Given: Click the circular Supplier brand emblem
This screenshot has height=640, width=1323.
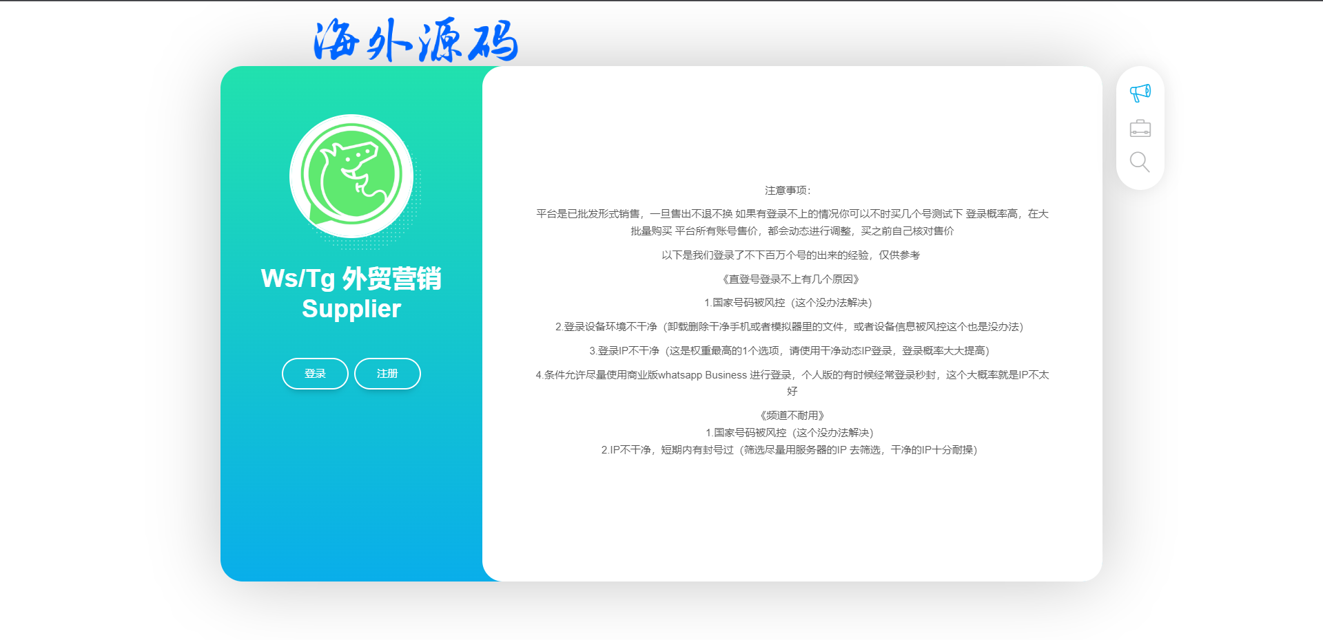Looking at the screenshot, I should (351, 175).
